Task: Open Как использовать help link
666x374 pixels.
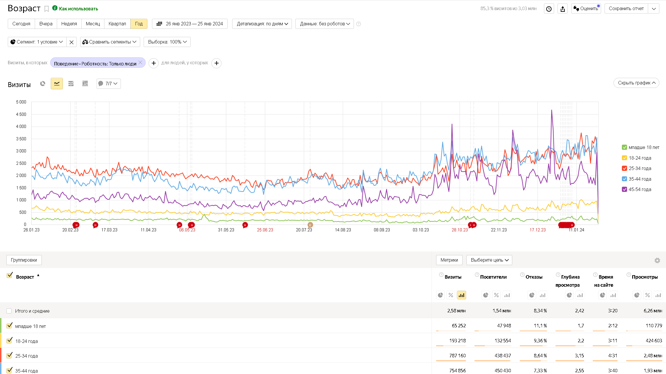Action: 78,9
